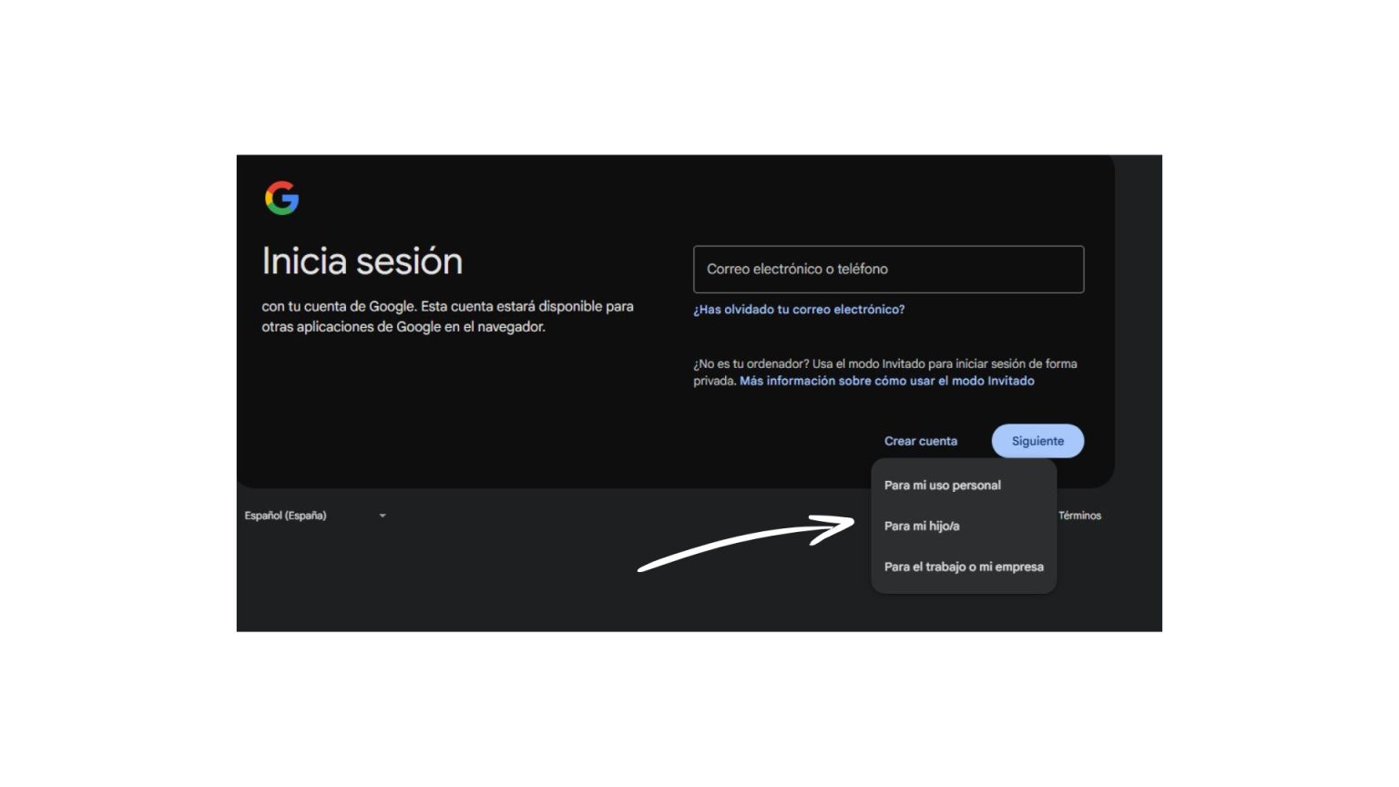Viewport: 1399px width, 787px height.
Task: Open the Español (España) language selector
Action: coord(286,516)
